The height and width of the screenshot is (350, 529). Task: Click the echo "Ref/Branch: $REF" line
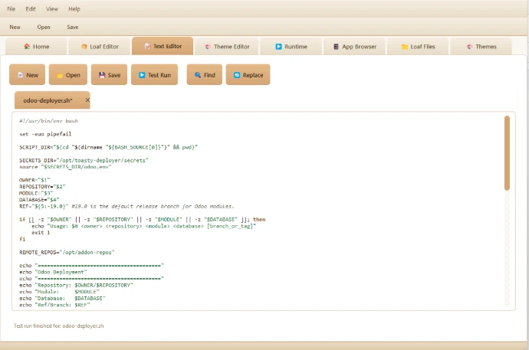click(x=54, y=305)
